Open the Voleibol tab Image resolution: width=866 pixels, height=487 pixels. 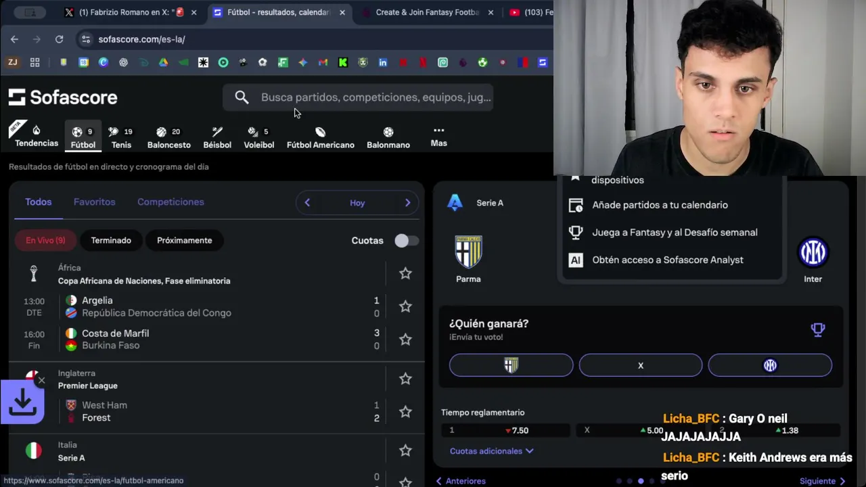pyautogui.click(x=259, y=137)
